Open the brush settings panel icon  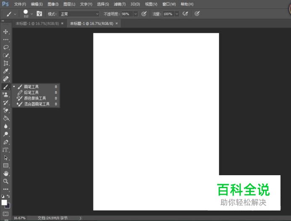pos(39,14)
